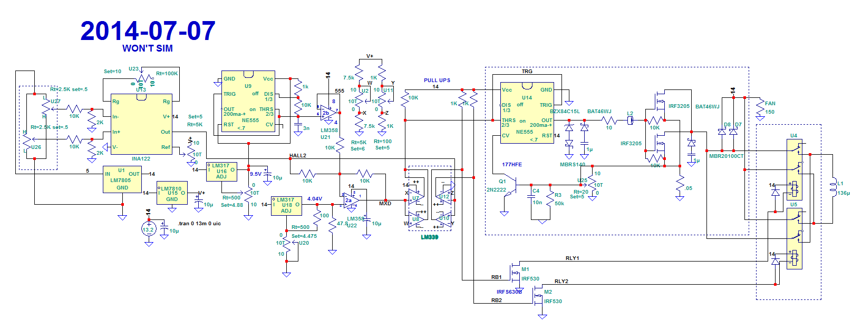The height and width of the screenshot is (331, 862).
Task: Click the 13.2 voltage source symbol
Action: click(149, 229)
